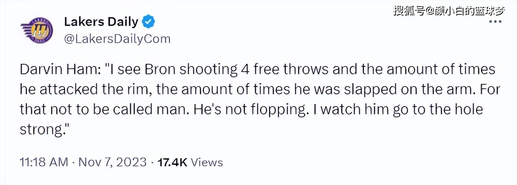Open the three-dot more options menu
This screenshot has height=185, width=517.
pyautogui.click(x=495, y=22)
